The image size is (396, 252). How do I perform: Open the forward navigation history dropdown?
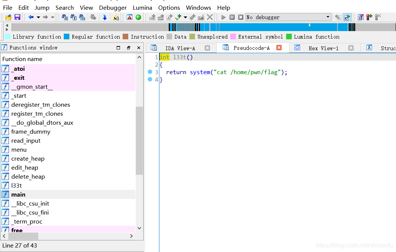(52, 17)
